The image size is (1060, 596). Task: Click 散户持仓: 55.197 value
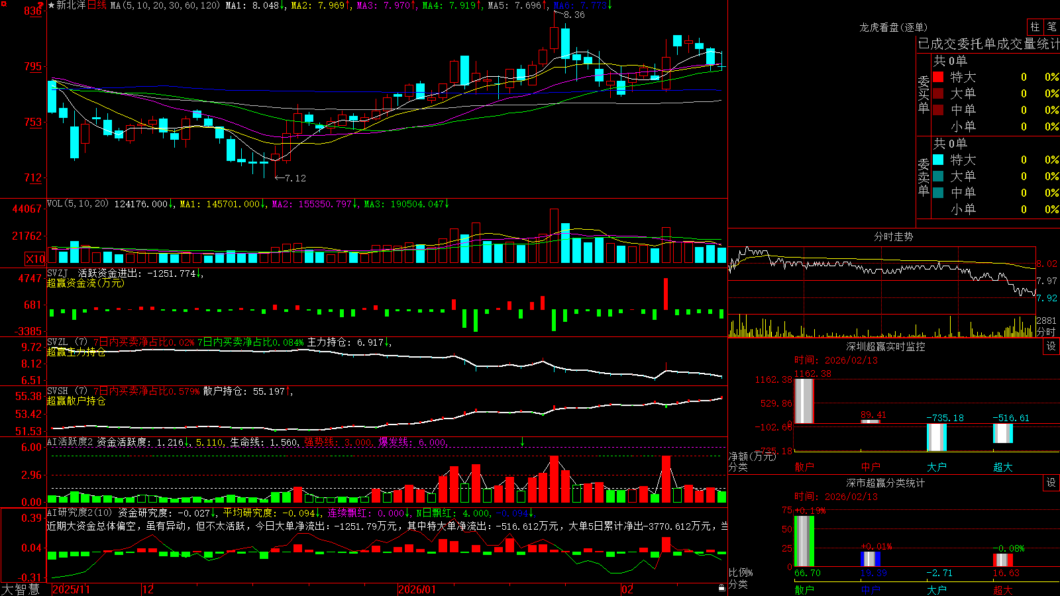[247, 391]
